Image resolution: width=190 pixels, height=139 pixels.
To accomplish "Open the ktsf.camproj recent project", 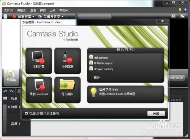I will click(98, 57).
